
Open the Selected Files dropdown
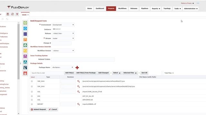point(130,73)
